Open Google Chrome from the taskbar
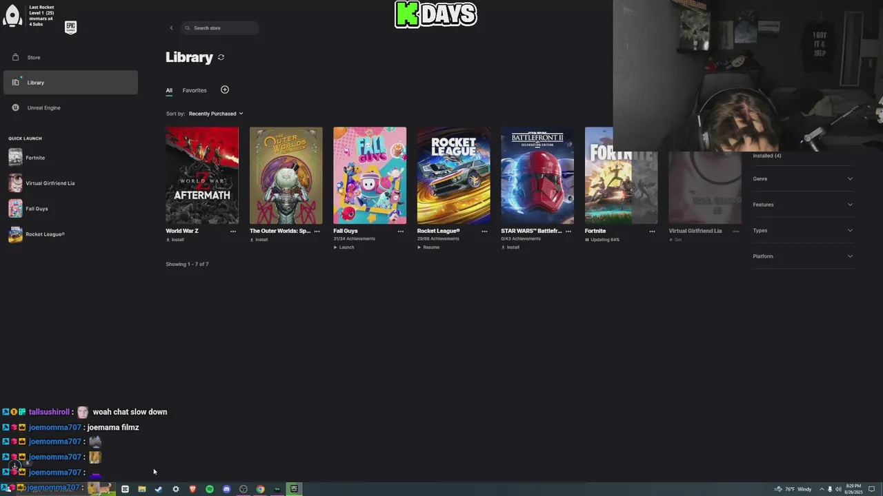 tap(260, 489)
